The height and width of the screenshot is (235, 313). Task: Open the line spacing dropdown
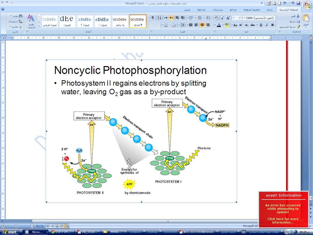pos(182,25)
